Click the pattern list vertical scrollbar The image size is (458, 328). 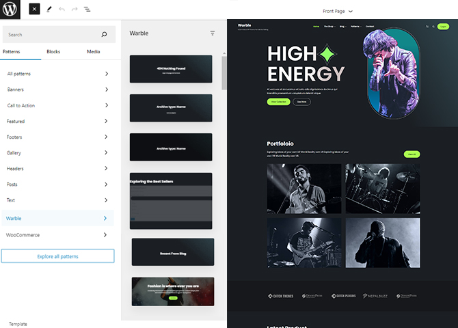[x=224, y=72]
